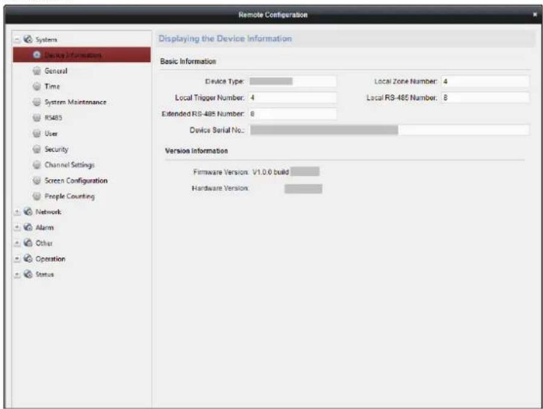This screenshot has width=543, height=409.
Task: Select Device Information in the tree
Action: point(82,55)
